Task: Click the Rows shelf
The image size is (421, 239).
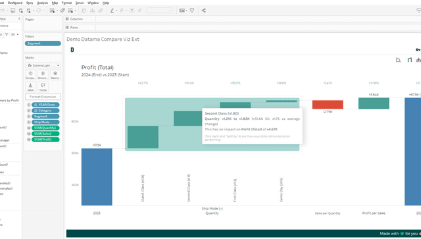Action: coord(243,28)
